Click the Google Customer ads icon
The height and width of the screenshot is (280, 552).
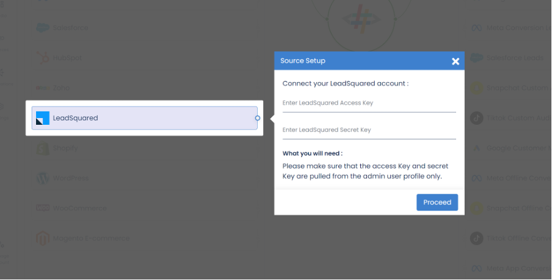pos(476,148)
